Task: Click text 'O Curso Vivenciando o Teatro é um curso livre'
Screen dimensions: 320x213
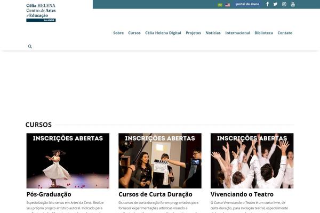Action: (245, 202)
